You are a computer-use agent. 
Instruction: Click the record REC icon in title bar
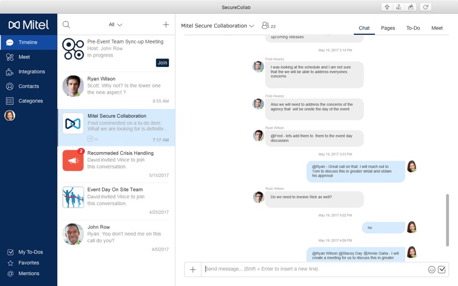coord(398,7)
